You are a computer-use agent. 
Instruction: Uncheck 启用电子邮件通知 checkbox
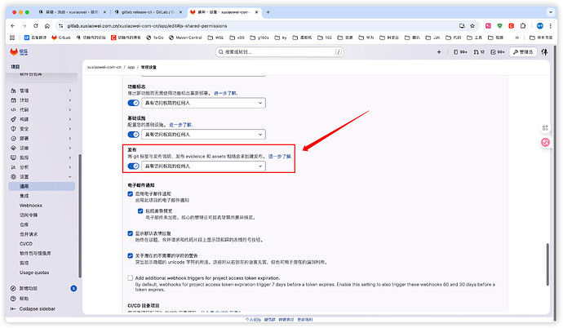tap(131, 193)
